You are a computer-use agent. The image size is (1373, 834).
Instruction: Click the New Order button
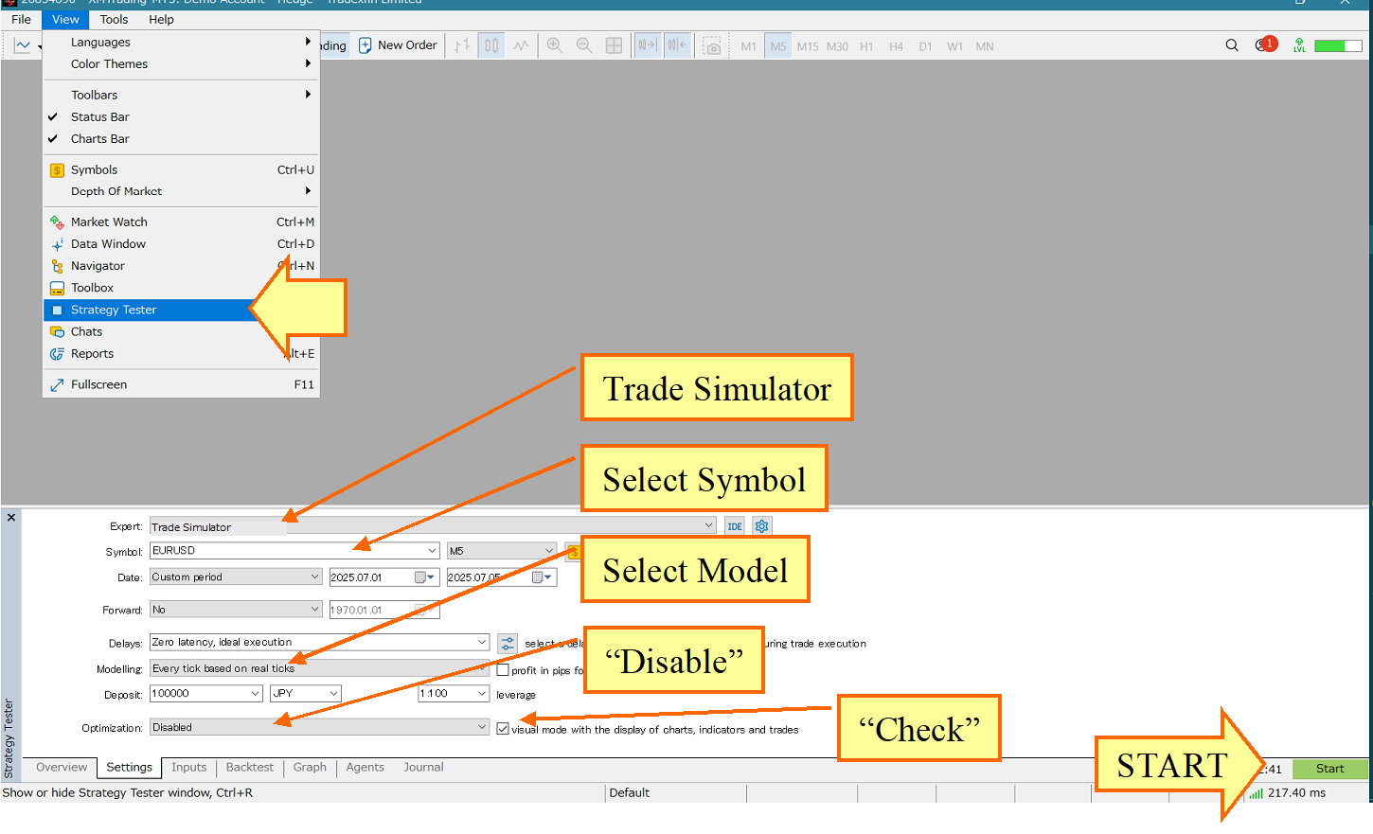pyautogui.click(x=398, y=45)
